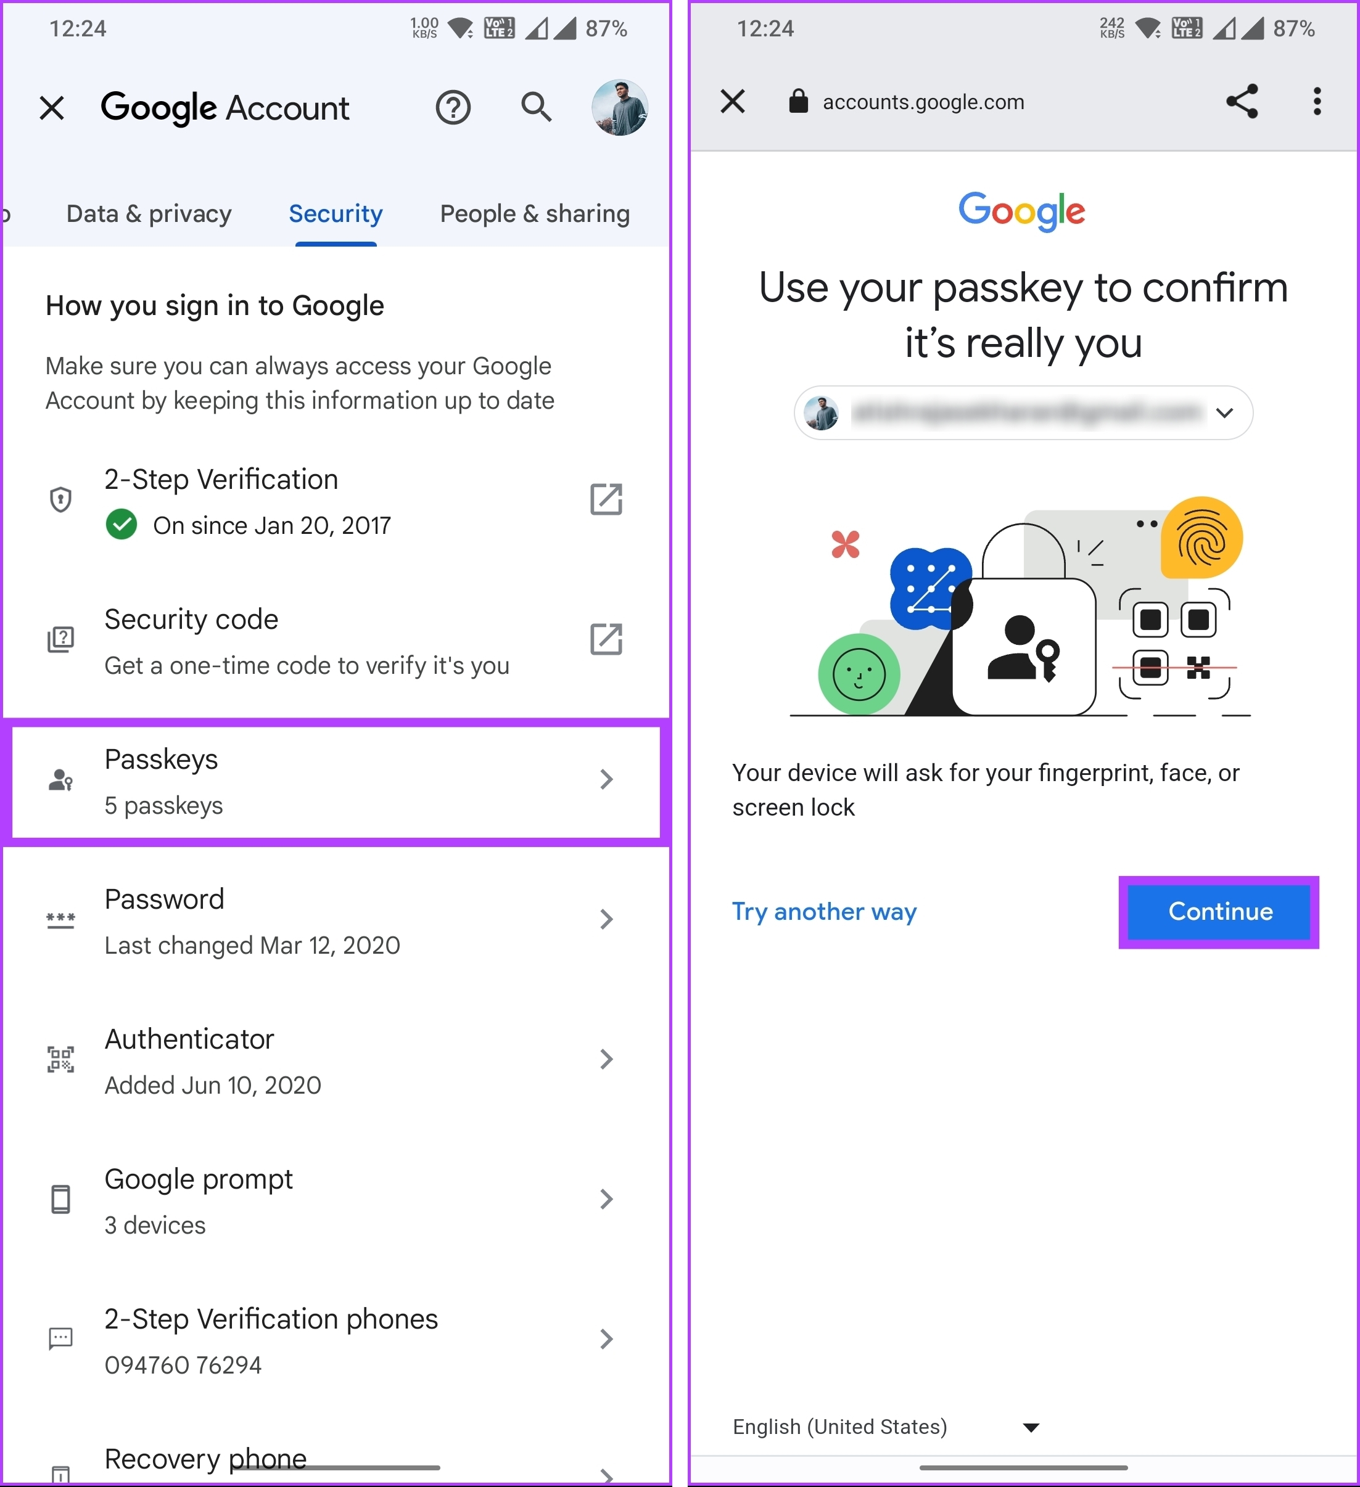Select the People & sharing tab
The image size is (1360, 1487).
535,214
